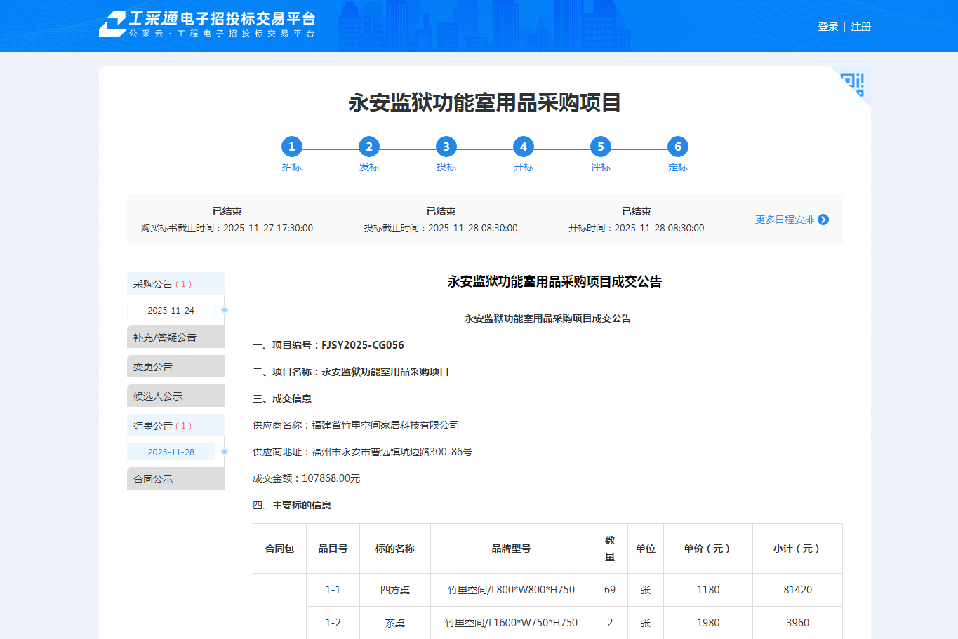Select step 6 定标 circle
958x639 pixels.
678,147
